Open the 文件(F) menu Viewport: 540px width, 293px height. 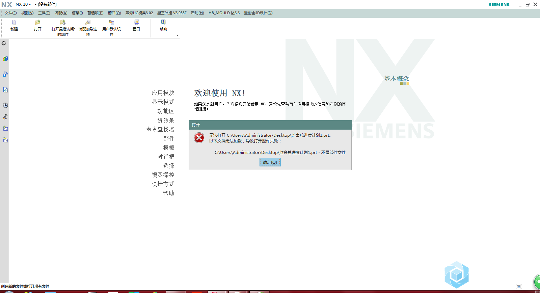10,13
